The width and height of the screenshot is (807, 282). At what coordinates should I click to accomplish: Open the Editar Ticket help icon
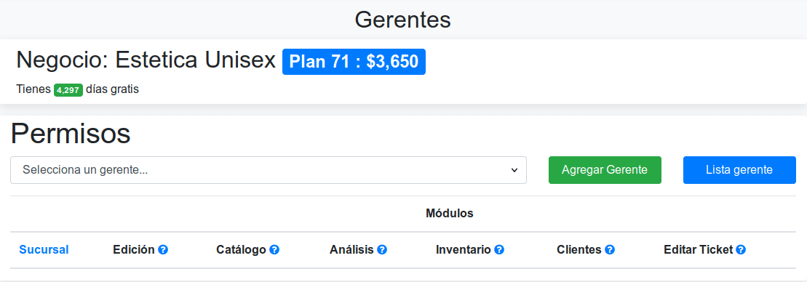point(741,249)
